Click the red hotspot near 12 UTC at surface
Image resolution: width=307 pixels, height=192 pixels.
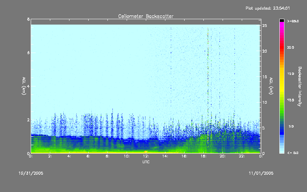pyautogui.click(x=145, y=152)
